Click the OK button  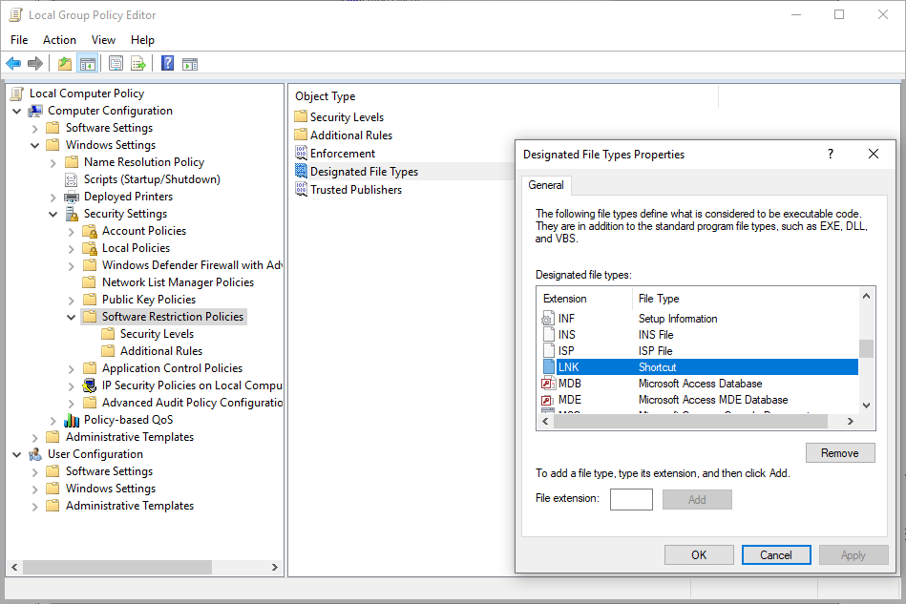[699, 555]
